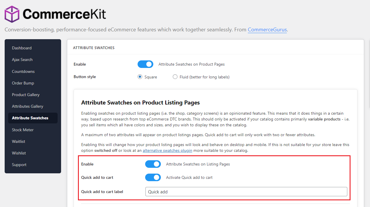This screenshot has height=207, width=370.
Task: Click the Button style label
Action: tap(85, 77)
